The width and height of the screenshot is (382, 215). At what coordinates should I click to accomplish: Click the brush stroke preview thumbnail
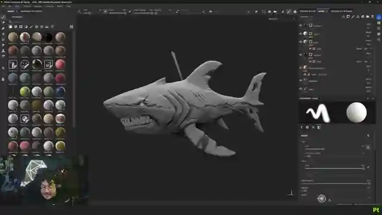(x=318, y=113)
